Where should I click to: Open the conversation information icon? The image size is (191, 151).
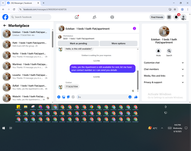[x=134, y=29]
